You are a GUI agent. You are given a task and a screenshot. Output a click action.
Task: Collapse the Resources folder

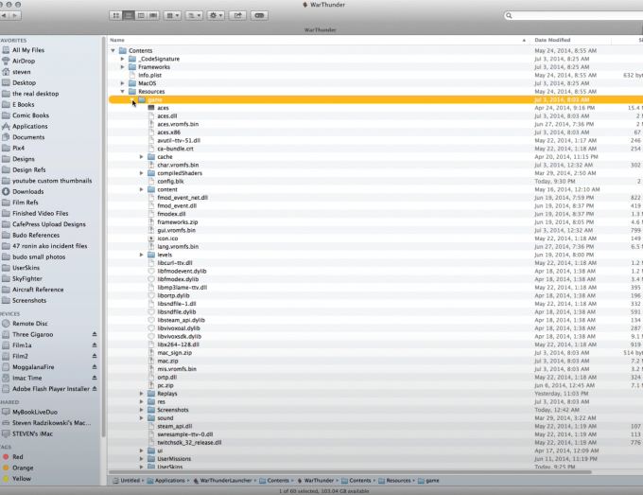(x=122, y=92)
